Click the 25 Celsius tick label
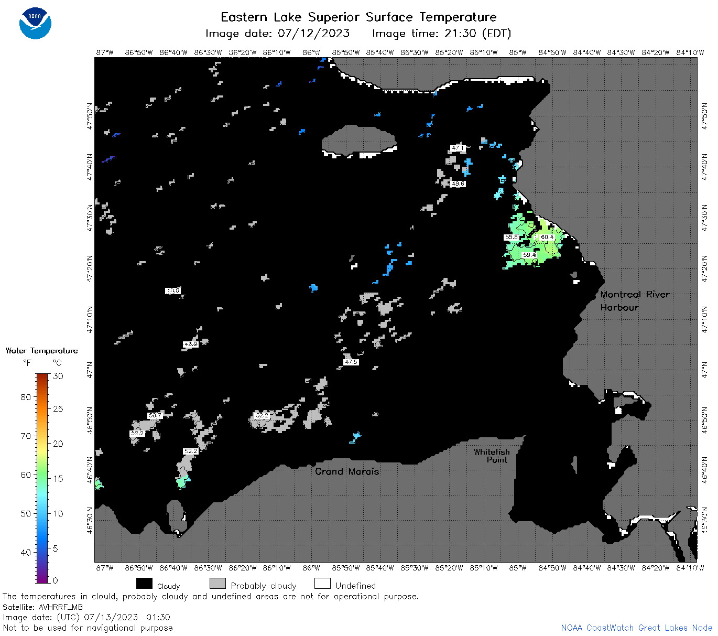718x636 pixels. pos(58,408)
